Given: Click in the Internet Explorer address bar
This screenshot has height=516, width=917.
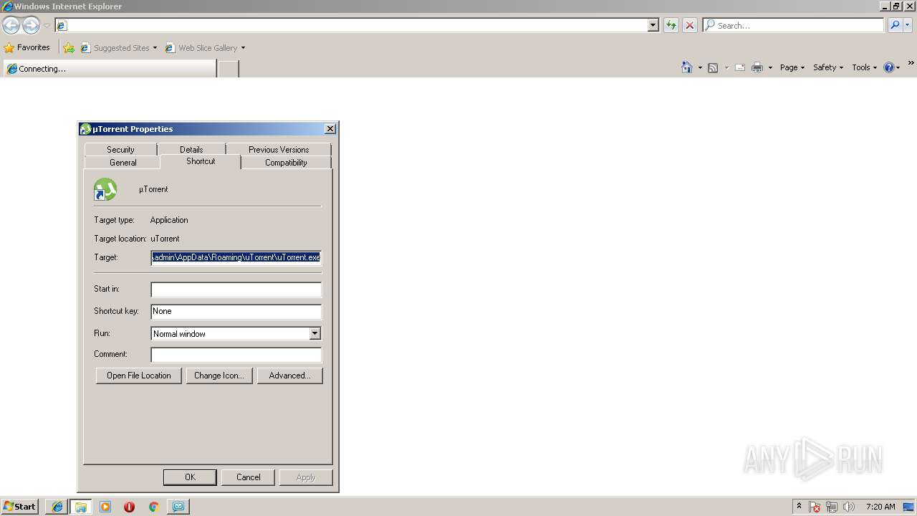Looking at the screenshot, I should pyautogui.click(x=351, y=25).
